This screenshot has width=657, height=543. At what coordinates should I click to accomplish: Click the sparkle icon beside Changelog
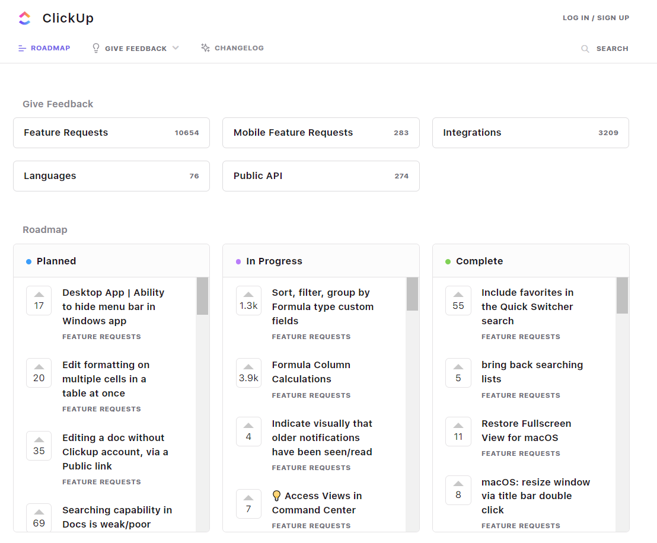205,47
